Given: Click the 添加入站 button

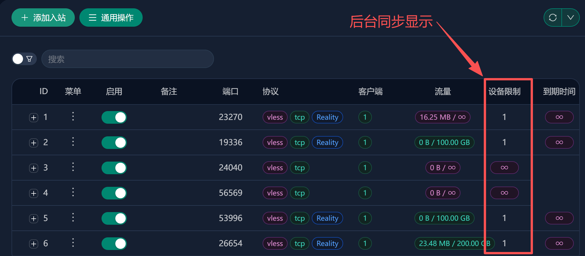Looking at the screenshot, I should (x=43, y=18).
